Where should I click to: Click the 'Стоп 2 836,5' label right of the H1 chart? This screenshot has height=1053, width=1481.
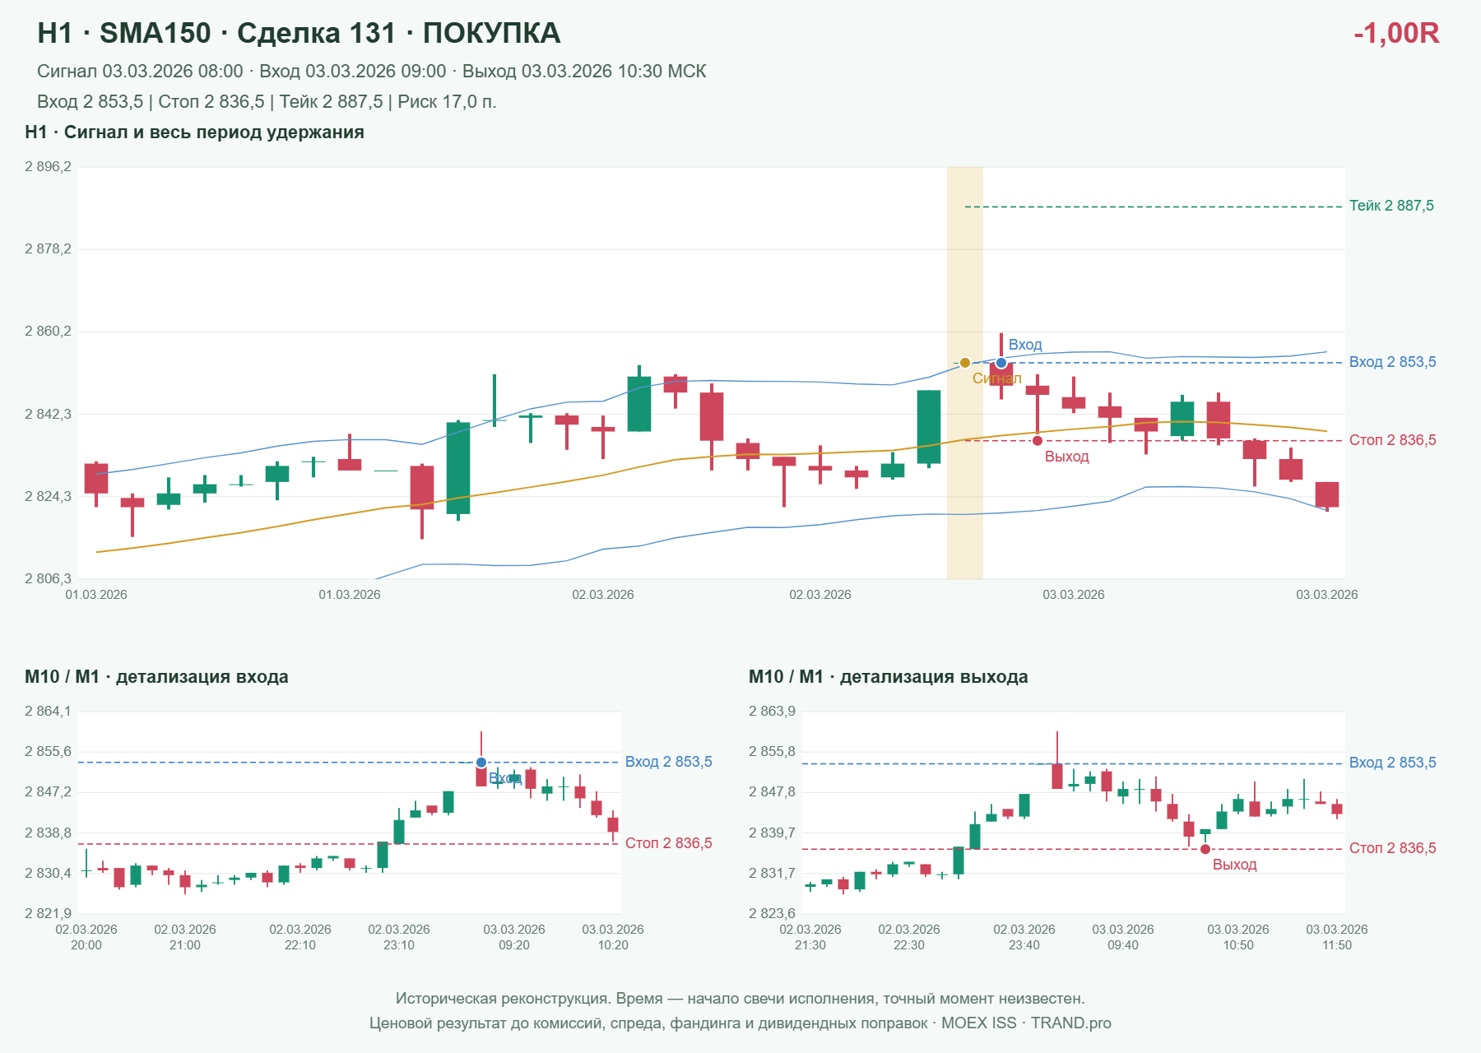pos(1393,440)
